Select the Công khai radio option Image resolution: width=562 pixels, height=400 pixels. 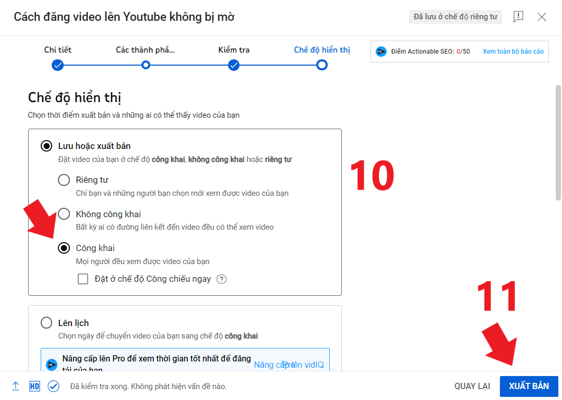[64, 248]
